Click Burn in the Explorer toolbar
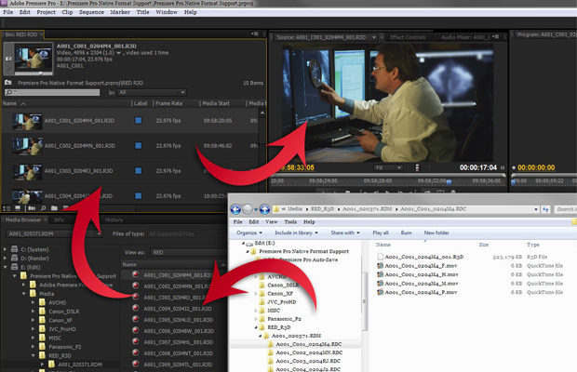 coord(406,232)
